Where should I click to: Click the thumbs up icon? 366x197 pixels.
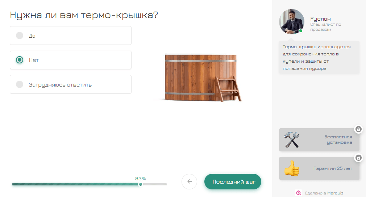tap(291, 168)
